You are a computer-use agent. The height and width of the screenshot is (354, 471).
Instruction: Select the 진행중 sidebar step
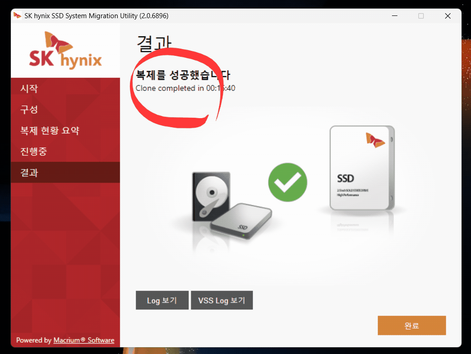[x=65, y=151]
